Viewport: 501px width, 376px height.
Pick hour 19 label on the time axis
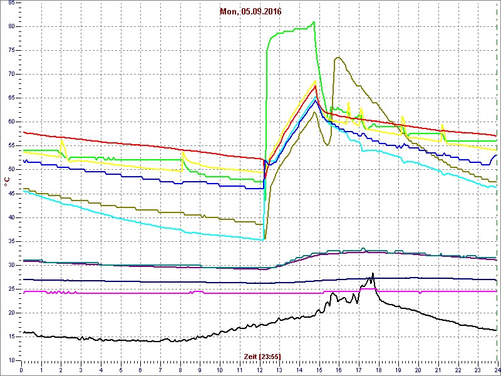pyautogui.click(x=398, y=369)
